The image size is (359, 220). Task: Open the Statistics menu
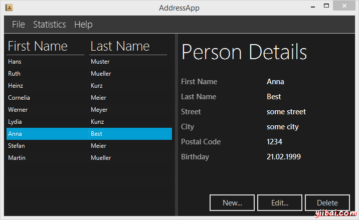[x=49, y=25]
